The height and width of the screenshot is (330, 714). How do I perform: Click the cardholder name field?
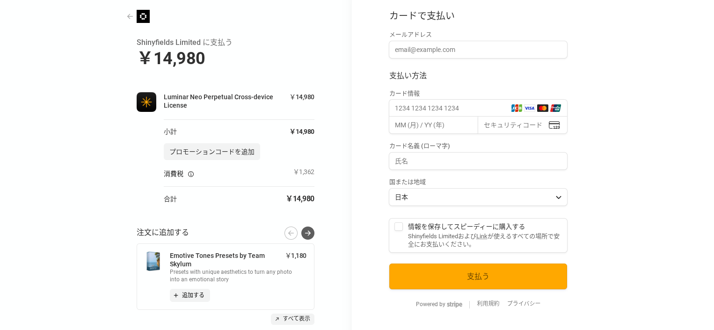478,161
